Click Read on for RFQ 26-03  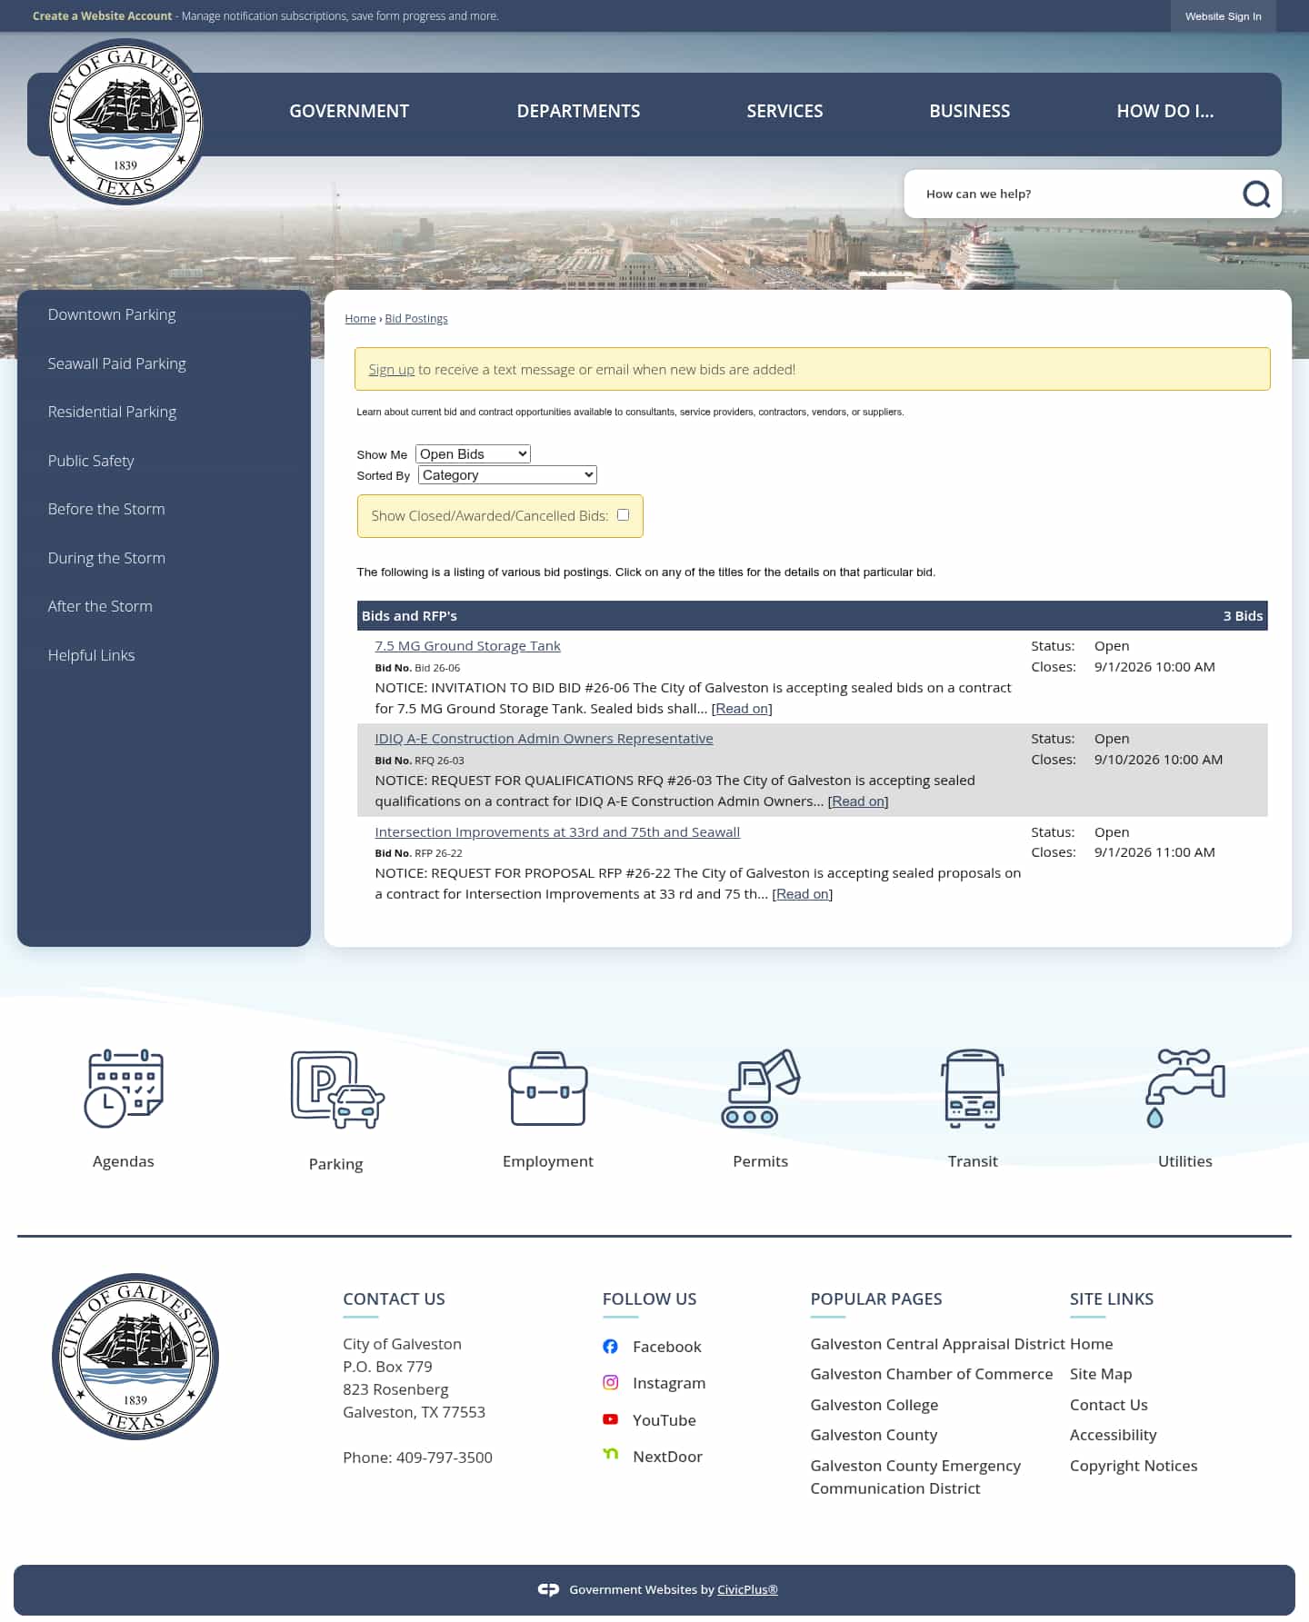tap(858, 801)
